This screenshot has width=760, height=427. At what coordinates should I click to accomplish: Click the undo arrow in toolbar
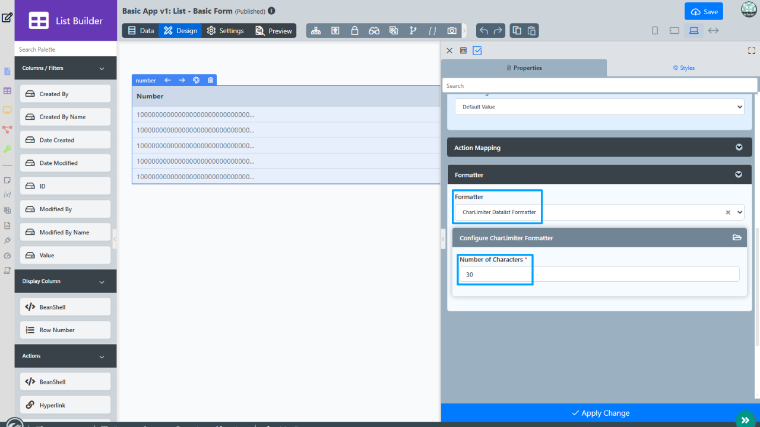tap(484, 31)
